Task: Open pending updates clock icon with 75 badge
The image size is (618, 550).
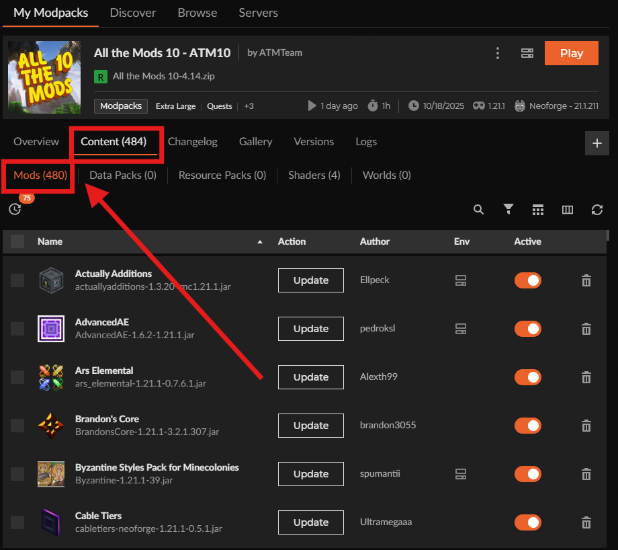Action: tap(15, 209)
